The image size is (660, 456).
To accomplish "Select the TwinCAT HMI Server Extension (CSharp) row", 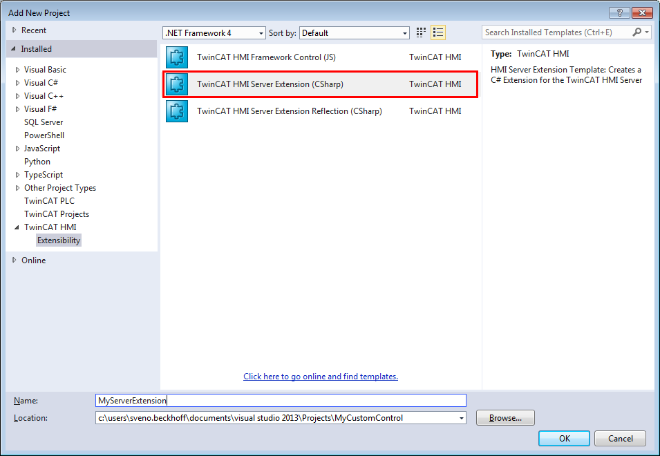I will click(x=320, y=84).
